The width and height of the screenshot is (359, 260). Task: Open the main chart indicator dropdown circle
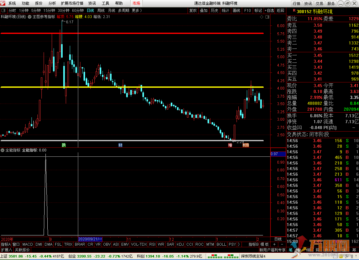click(30, 17)
